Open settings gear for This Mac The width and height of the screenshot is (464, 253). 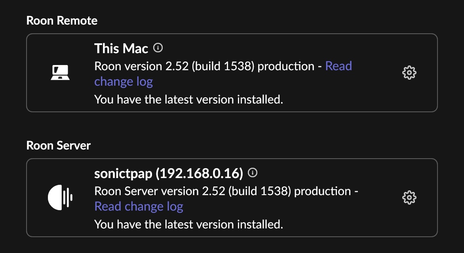(x=409, y=73)
